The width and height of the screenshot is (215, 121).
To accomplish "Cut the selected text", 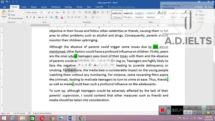I will (x=11, y=11).
